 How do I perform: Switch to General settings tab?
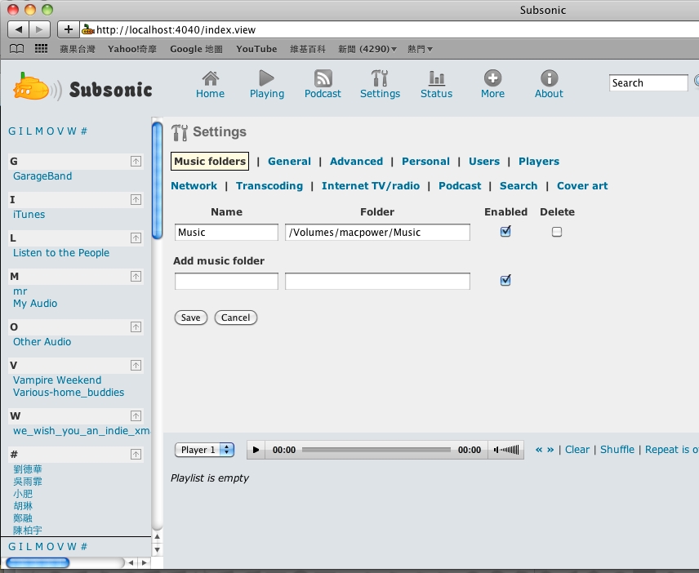click(x=289, y=162)
